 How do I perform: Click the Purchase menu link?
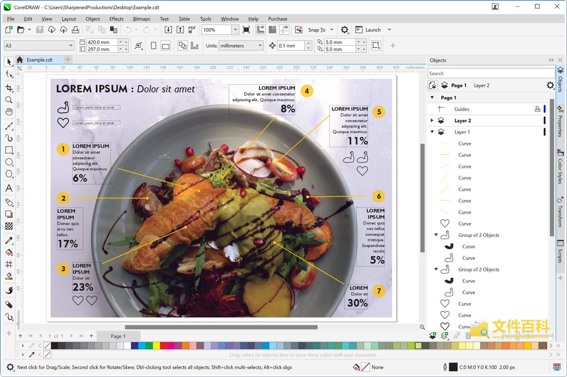(x=278, y=19)
